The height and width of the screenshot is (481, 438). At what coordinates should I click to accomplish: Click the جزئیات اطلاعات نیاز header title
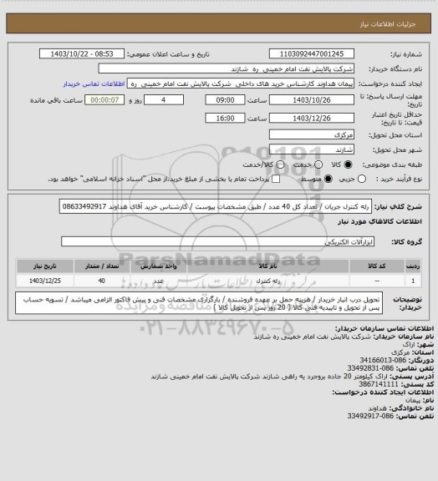click(388, 24)
